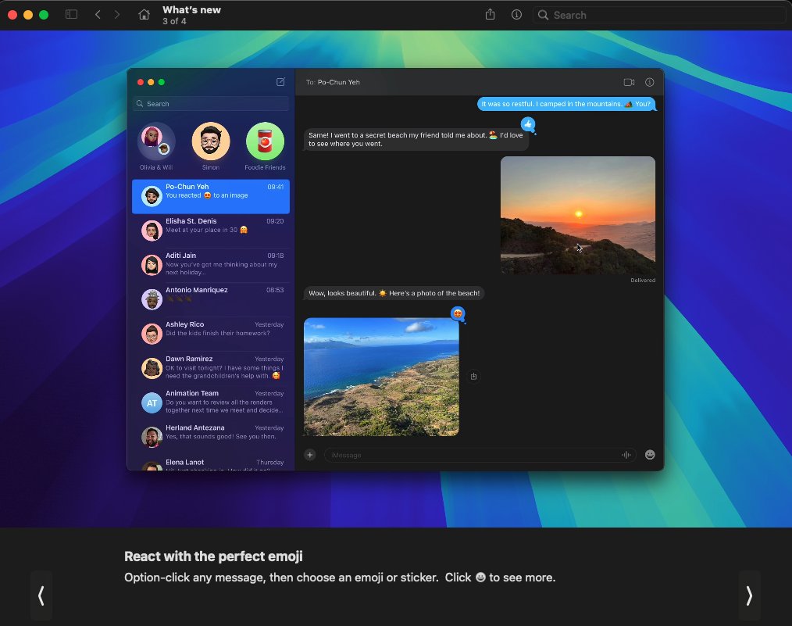Image resolution: width=792 pixels, height=626 pixels.
Task: Click the "Same! I went to a secret beach" message
Action: pyautogui.click(x=416, y=139)
